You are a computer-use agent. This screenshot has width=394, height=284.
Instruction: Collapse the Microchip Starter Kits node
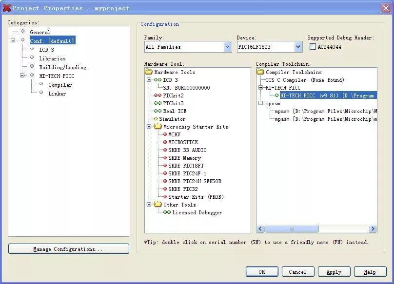click(149, 127)
